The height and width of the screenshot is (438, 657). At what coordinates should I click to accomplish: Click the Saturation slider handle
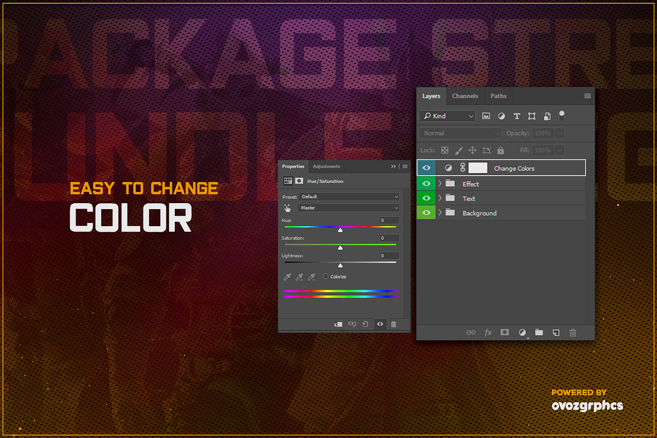click(340, 248)
